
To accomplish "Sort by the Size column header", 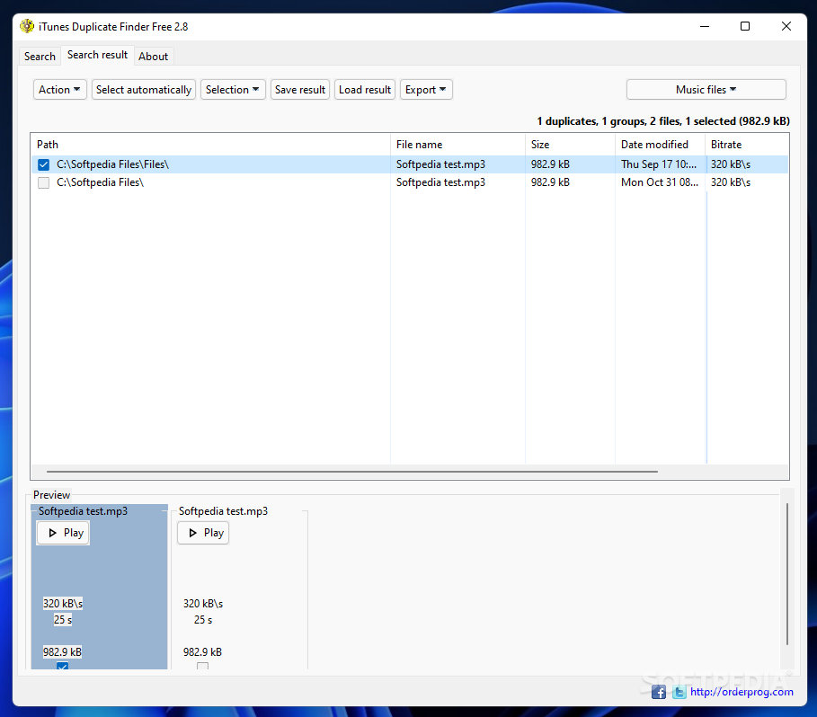I will pyautogui.click(x=570, y=145).
